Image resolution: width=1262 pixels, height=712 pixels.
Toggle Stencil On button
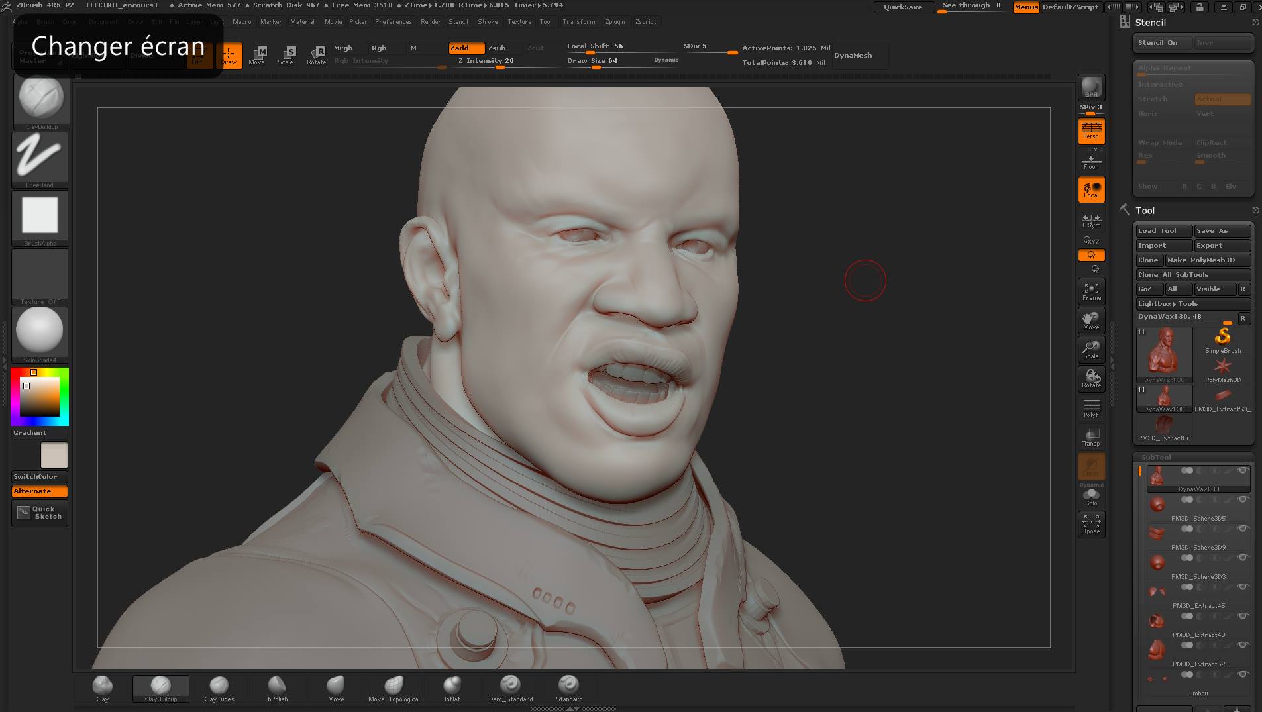point(1163,43)
